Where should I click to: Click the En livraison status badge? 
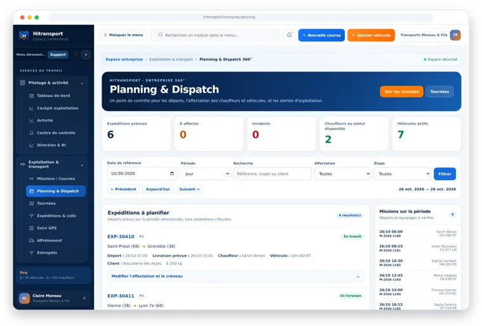[351, 296]
